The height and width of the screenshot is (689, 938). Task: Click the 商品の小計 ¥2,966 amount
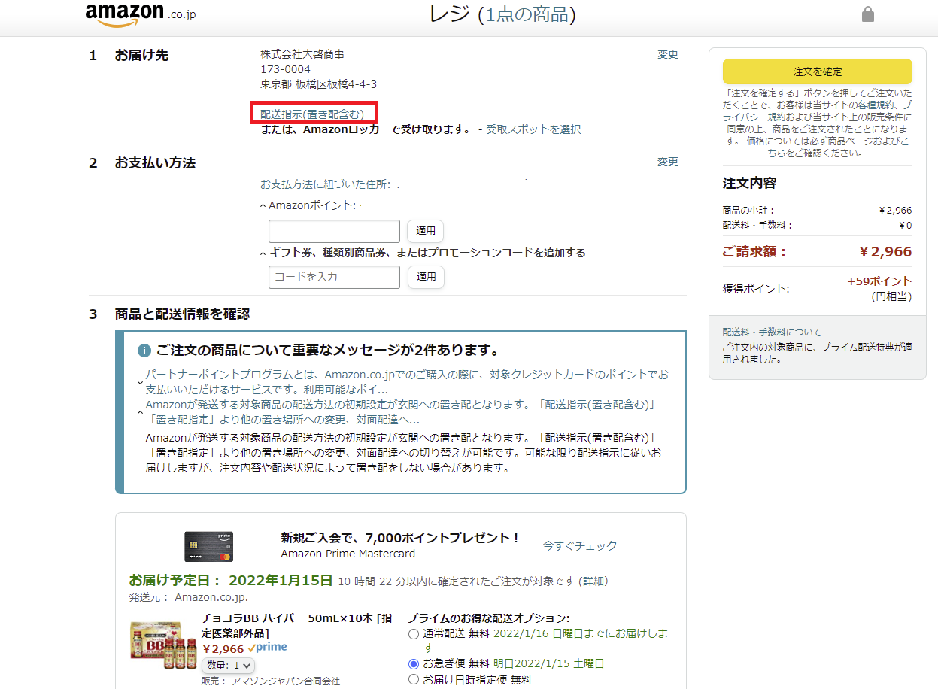coord(895,211)
